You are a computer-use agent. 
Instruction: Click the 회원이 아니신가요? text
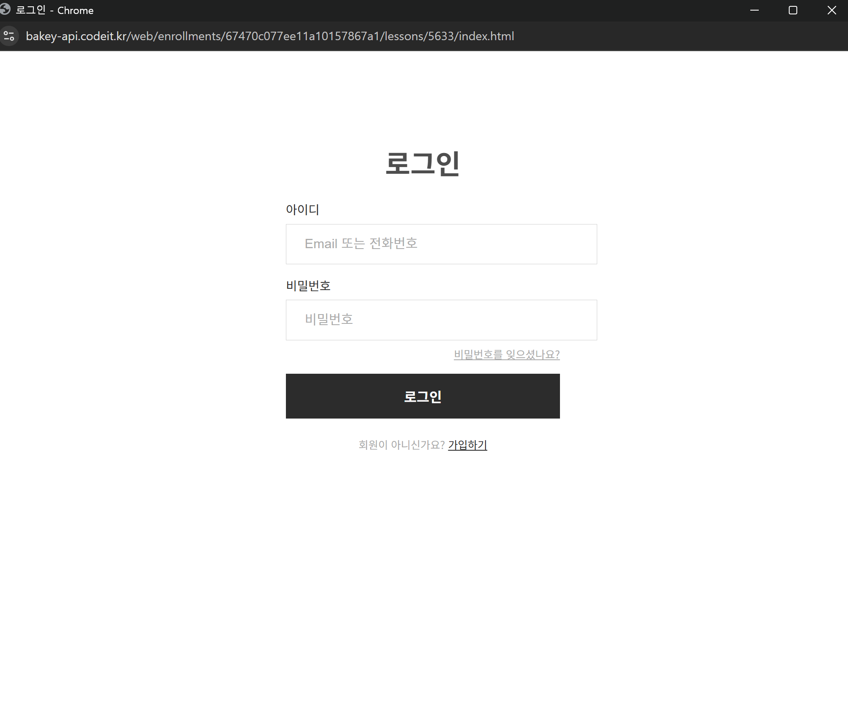401,445
